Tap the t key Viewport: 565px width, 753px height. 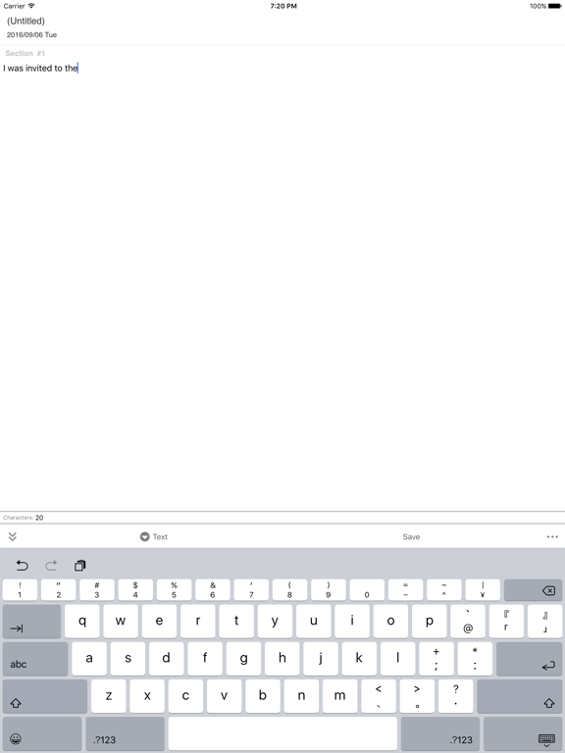click(x=236, y=622)
